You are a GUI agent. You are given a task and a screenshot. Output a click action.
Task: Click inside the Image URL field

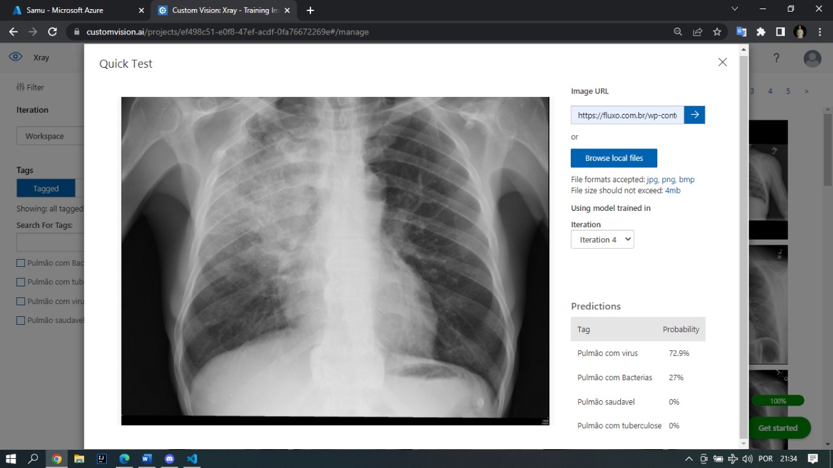pyautogui.click(x=627, y=115)
